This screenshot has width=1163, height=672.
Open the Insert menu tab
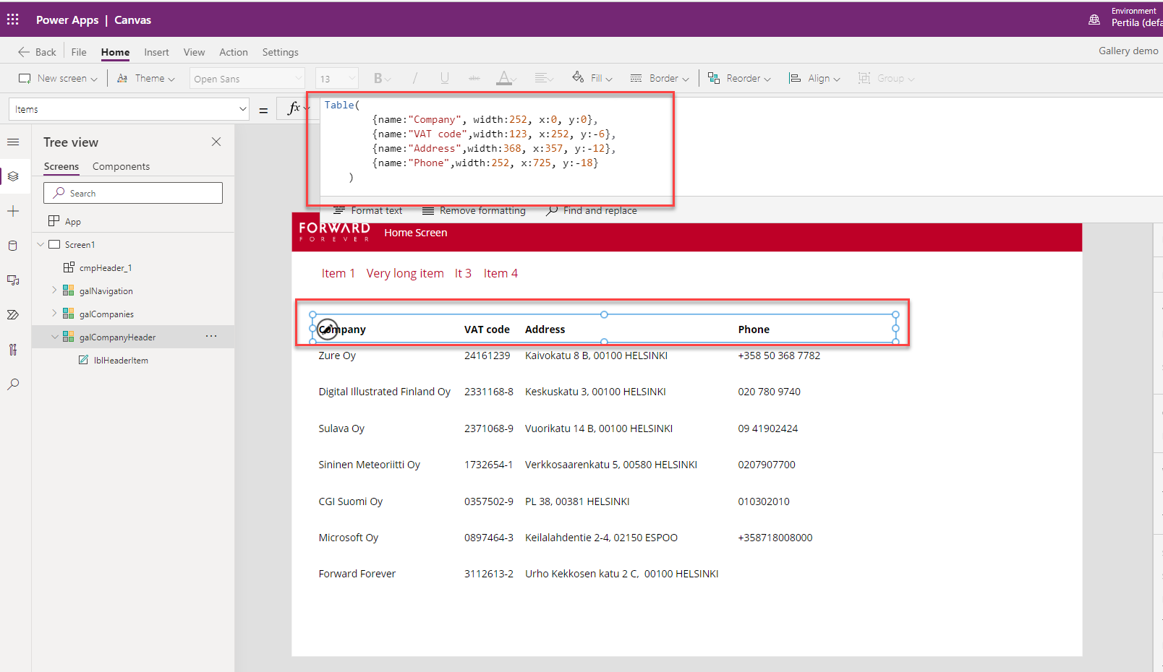156,52
